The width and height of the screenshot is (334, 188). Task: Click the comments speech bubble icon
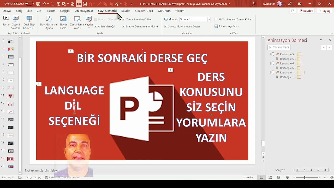pos(293,11)
